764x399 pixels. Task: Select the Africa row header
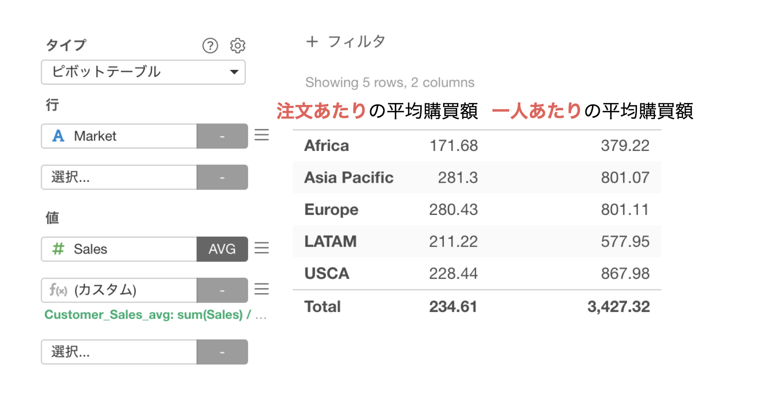pos(326,146)
